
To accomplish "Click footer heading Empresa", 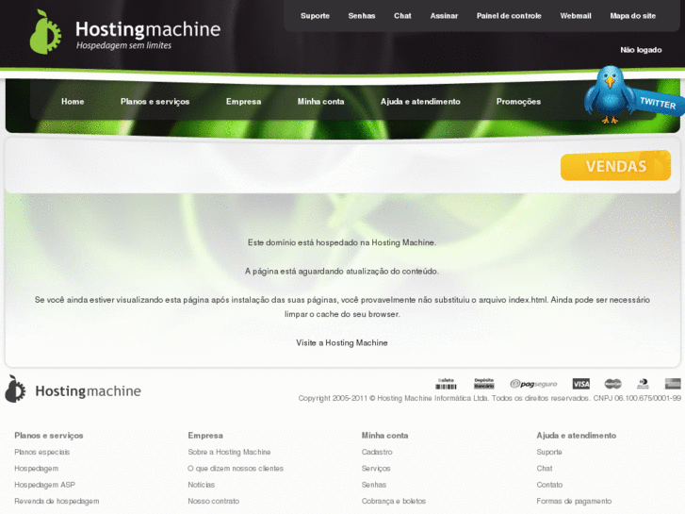I will tap(205, 436).
